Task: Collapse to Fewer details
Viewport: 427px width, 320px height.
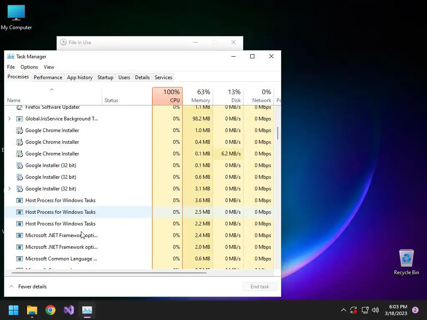Action: (28, 287)
